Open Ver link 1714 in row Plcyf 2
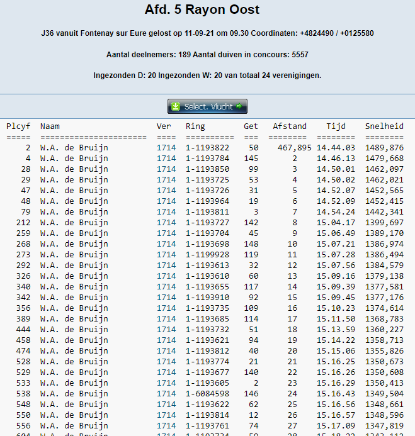 coord(166,148)
